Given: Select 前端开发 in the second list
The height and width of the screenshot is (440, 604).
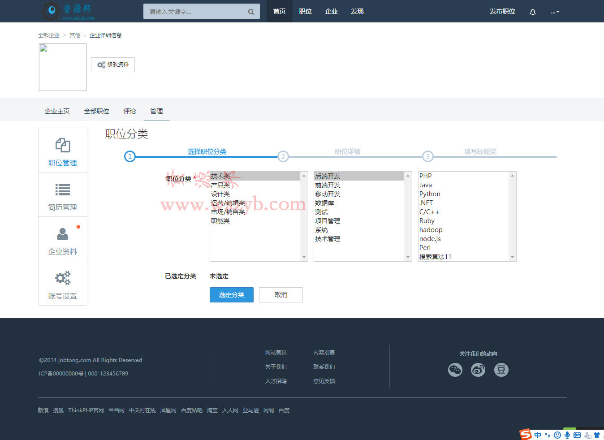Looking at the screenshot, I should tap(359, 185).
